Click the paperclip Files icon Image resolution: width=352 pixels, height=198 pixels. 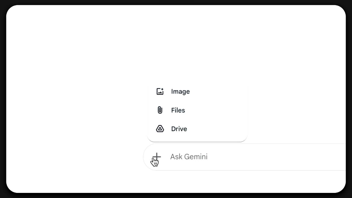[x=160, y=110]
